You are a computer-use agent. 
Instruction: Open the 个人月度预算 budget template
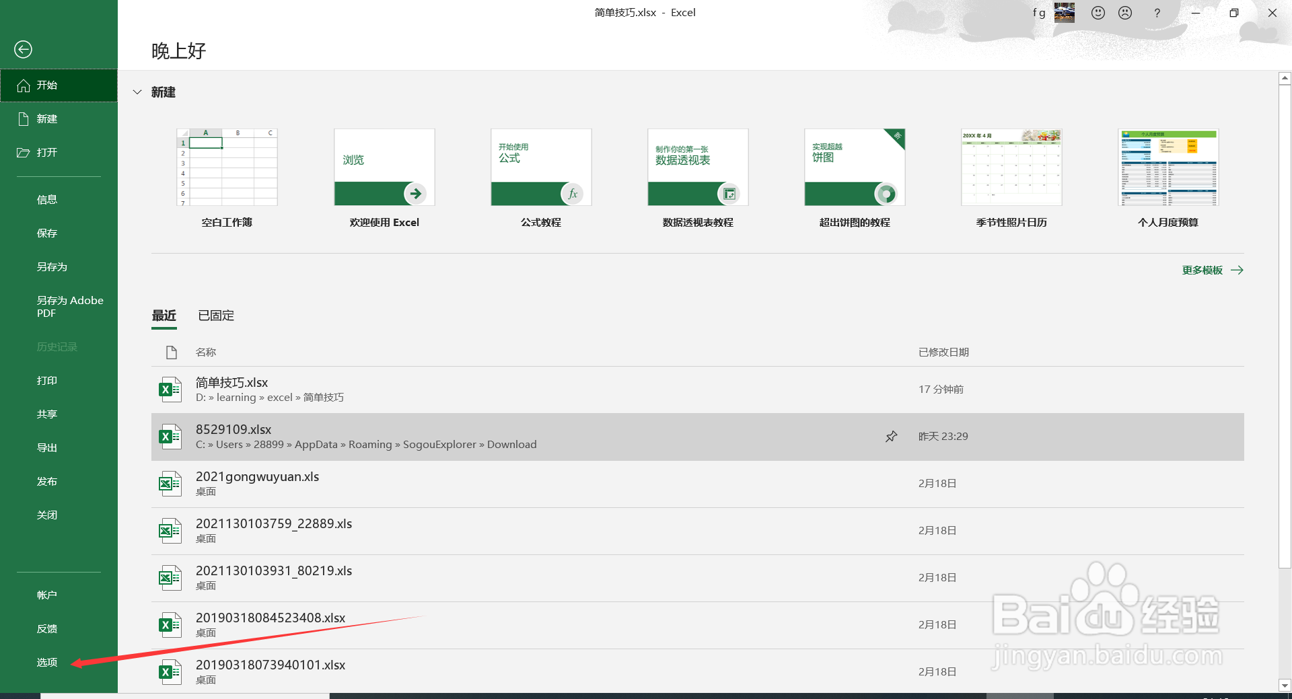pos(1168,179)
